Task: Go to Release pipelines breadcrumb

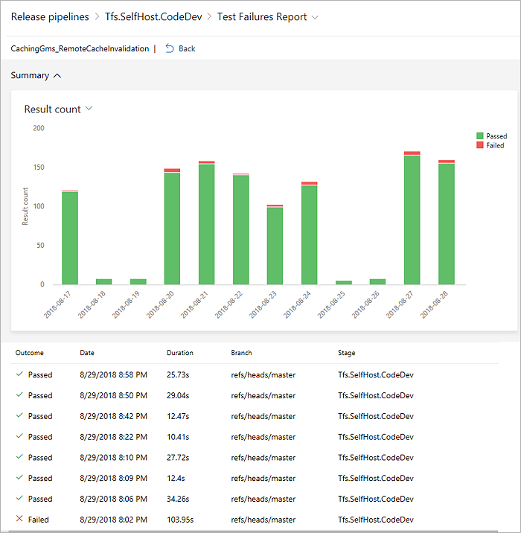Action: [49, 16]
